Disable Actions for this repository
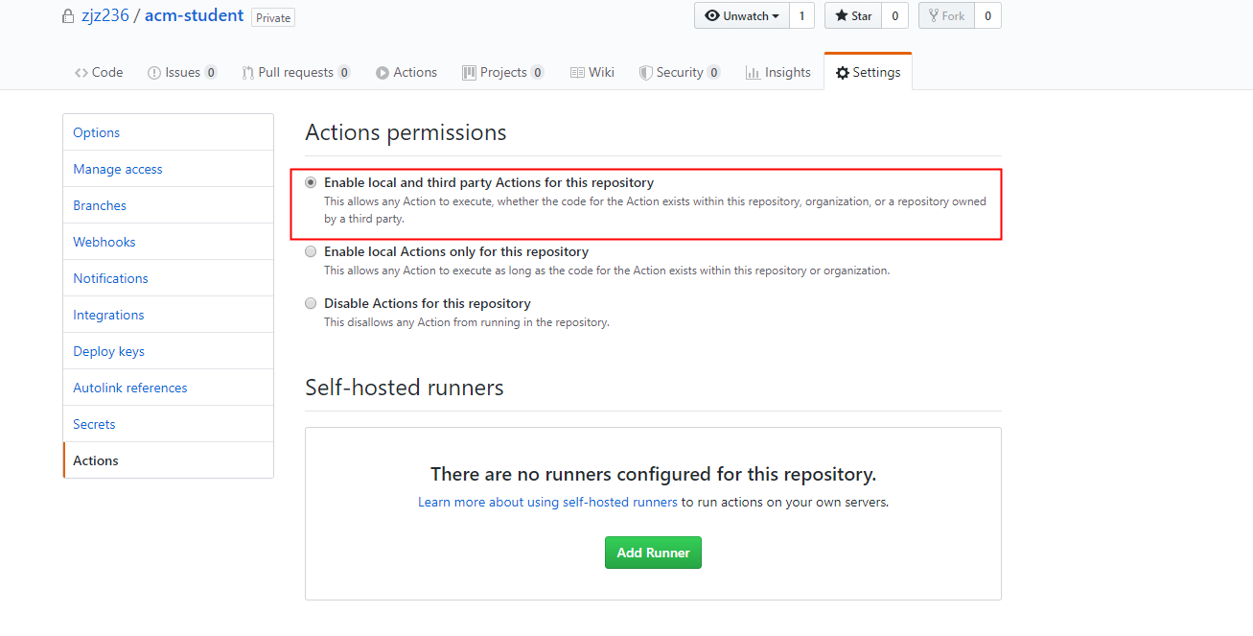 tap(311, 303)
